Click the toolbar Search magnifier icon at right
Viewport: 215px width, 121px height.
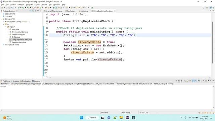tap(203, 8)
